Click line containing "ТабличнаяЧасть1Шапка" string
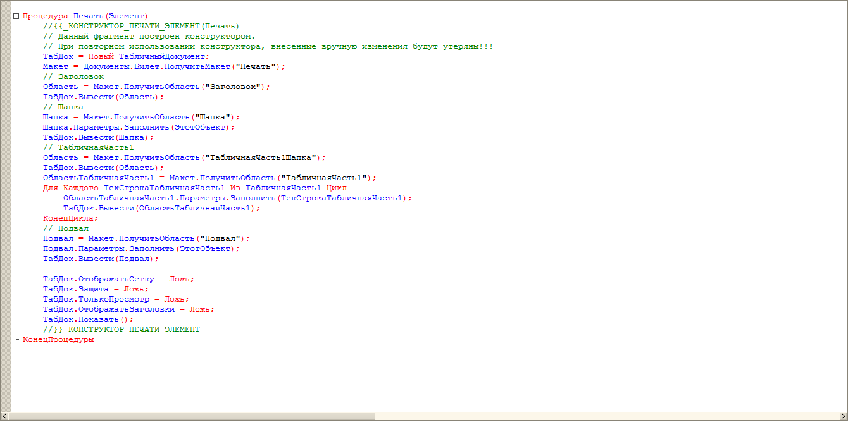Viewport: 848px width, 421px height. pos(184,158)
